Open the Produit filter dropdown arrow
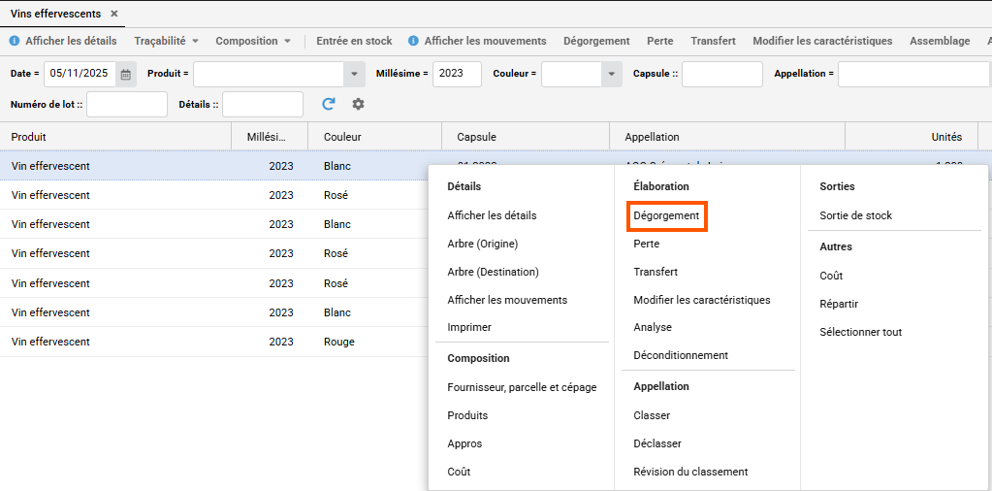The image size is (992, 491). click(352, 74)
